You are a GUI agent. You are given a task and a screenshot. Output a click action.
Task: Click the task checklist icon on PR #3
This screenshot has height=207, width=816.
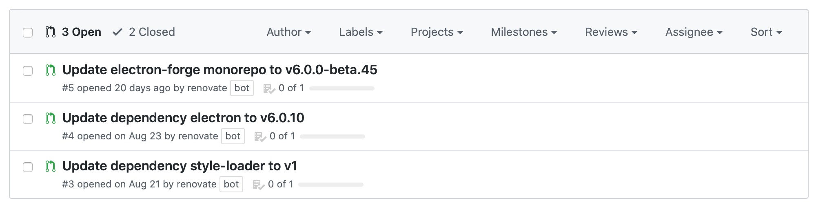tap(259, 185)
